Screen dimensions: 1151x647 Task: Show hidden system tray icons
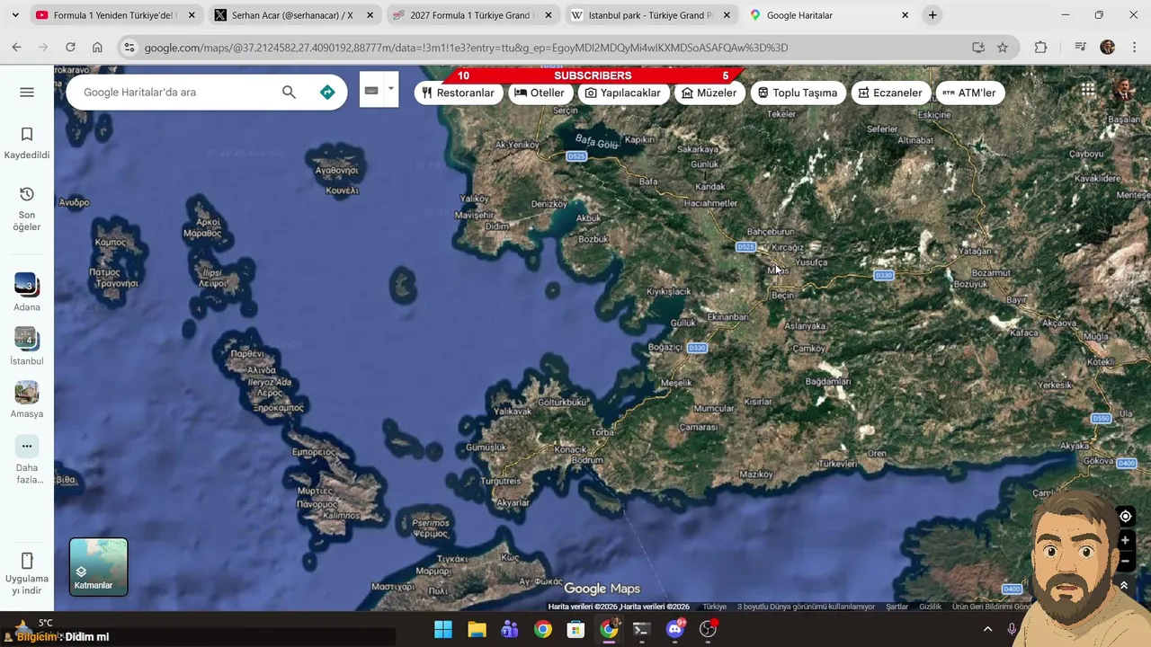click(987, 629)
